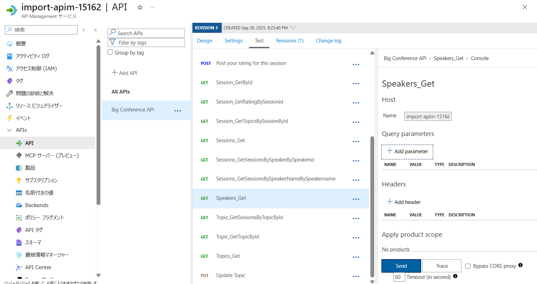This screenshot has height=284, width=537.
Task: Show info icon for Timeout setting
Action: point(455,276)
